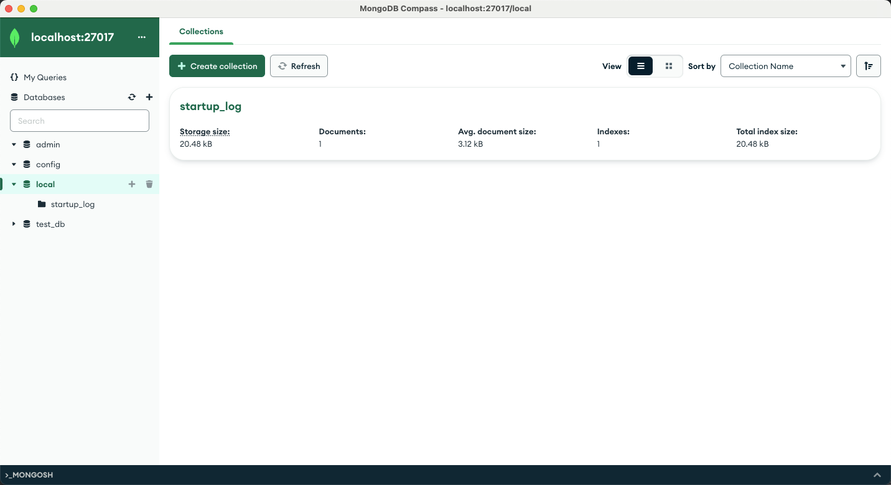The width and height of the screenshot is (891, 485).
Task: Select the admin database name
Action: click(48, 145)
